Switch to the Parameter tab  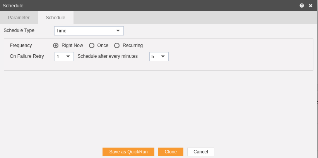click(x=19, y=18)
